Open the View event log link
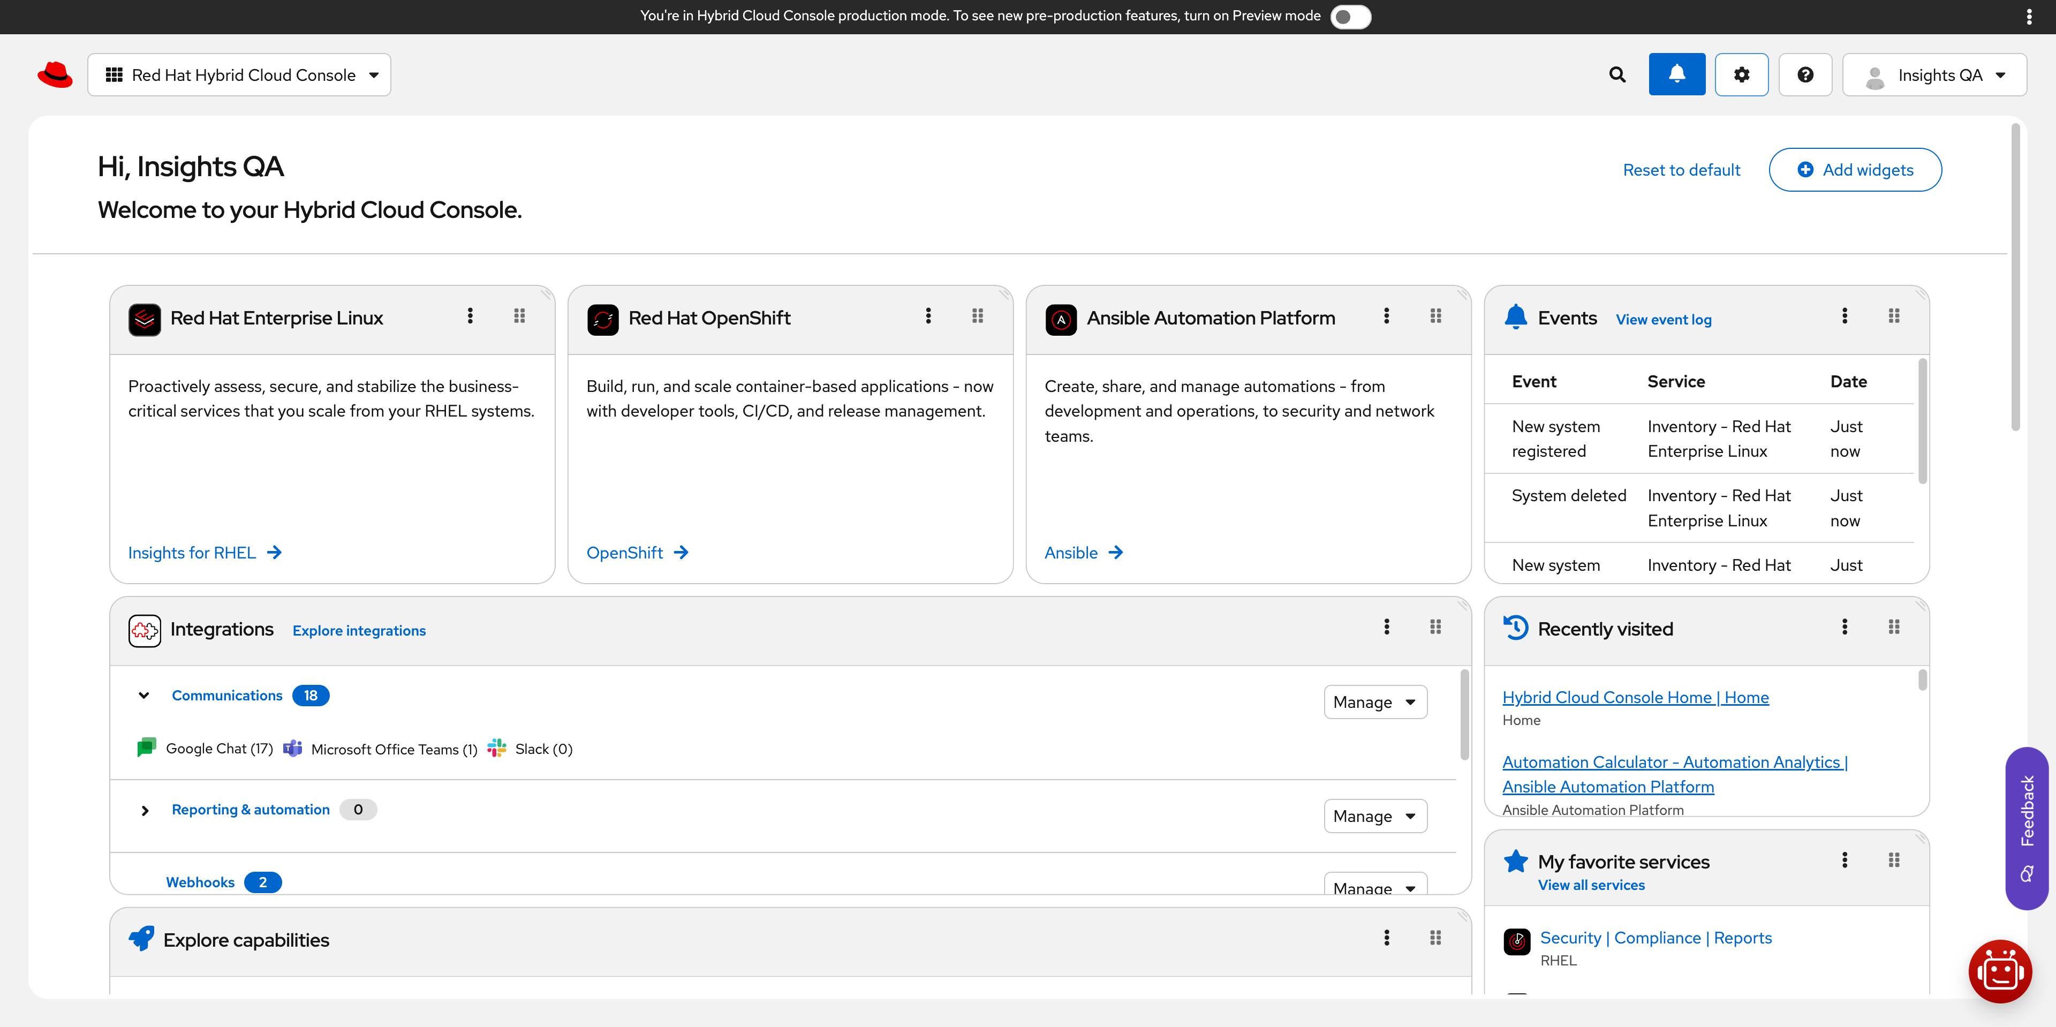This screenshot has width=2056, height=1027. click(x=1664, y=319)
